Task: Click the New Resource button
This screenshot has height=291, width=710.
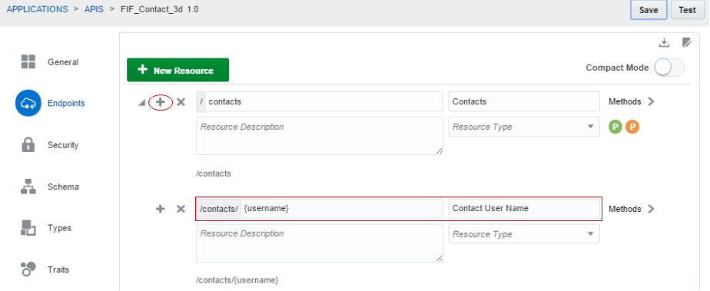Action: (178, 70)
